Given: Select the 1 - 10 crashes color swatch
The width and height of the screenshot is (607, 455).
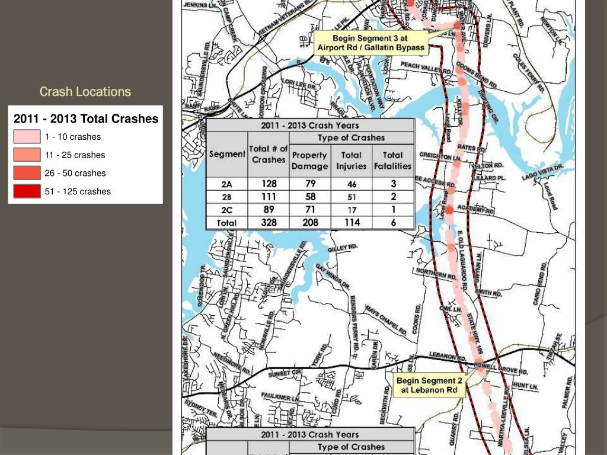Looking at the screenshot, I should click(x=27, y=137).
